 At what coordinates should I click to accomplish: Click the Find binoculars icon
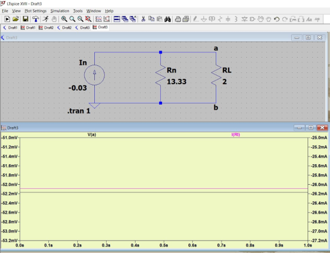[167, 19]
